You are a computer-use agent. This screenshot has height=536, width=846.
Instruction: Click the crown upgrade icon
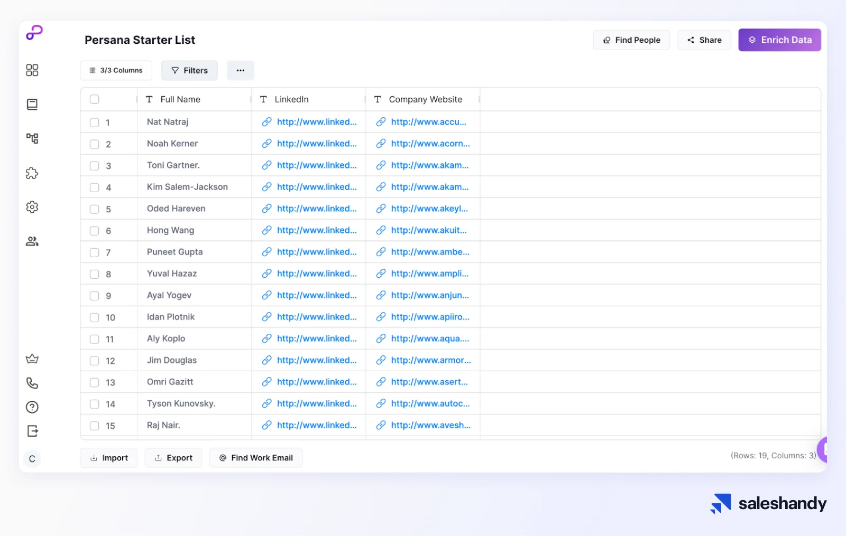[32, 359]
